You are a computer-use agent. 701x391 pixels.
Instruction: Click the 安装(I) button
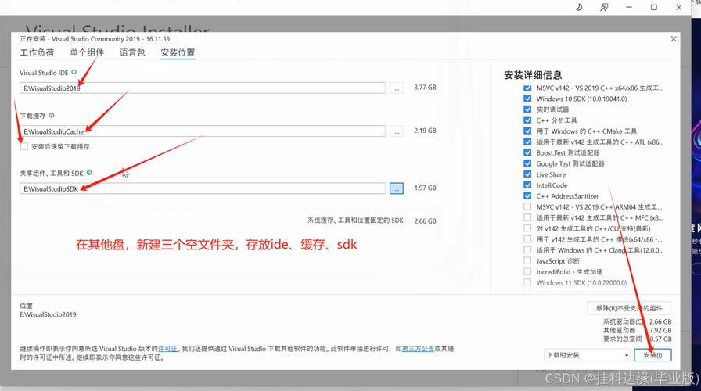[x=652, y=355]
